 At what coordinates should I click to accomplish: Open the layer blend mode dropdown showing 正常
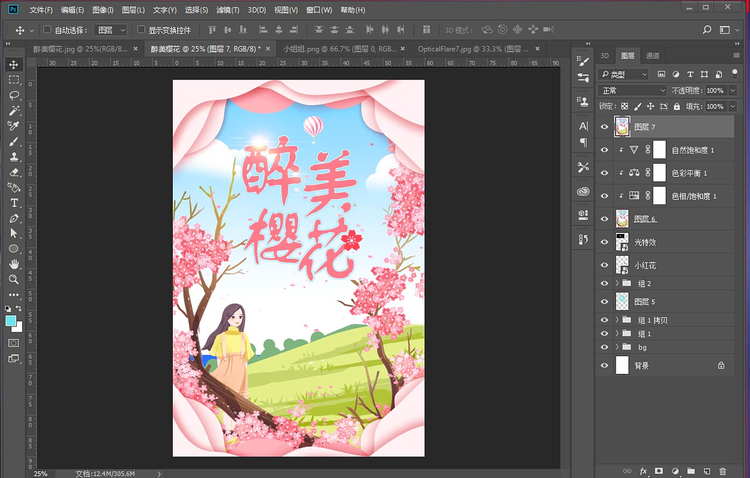click(631, 90)
